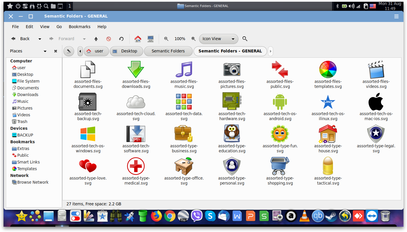
Task: Open the View menu
Action: (x=45, y=27)
